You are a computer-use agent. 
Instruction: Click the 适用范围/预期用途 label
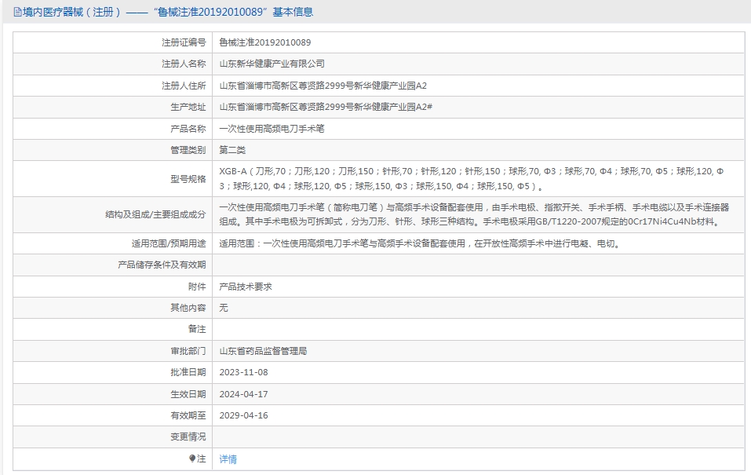169,243
